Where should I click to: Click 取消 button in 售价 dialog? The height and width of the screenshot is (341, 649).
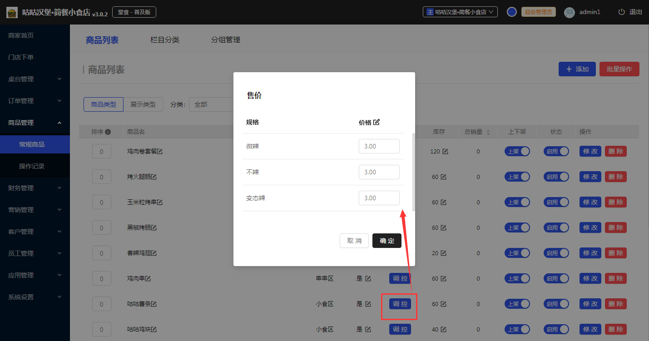354,241
